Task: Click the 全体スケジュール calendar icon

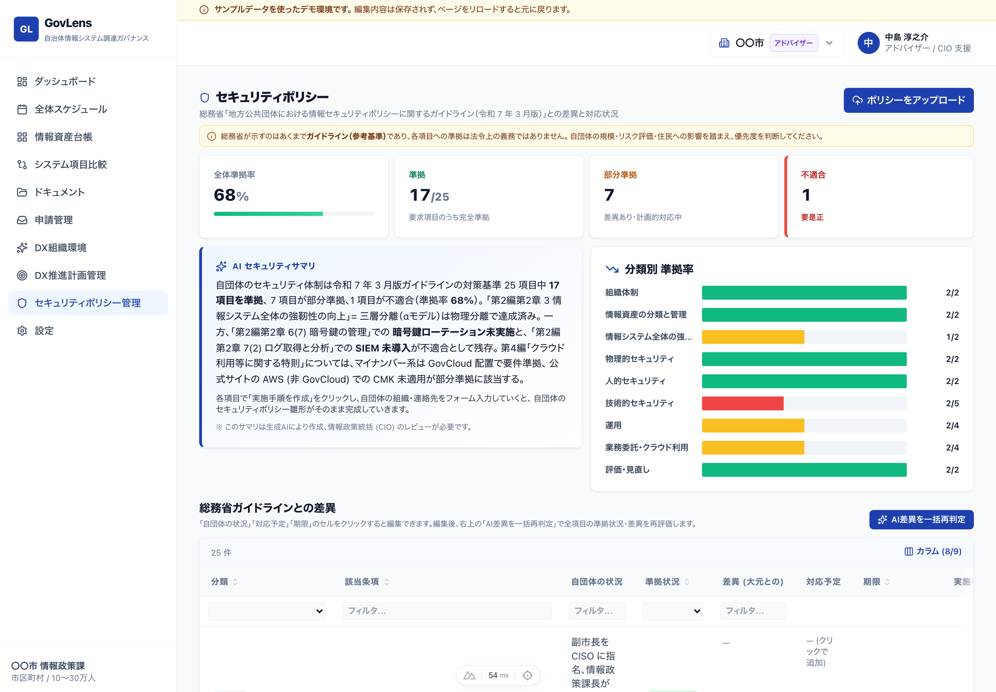Action: point(22,109)
